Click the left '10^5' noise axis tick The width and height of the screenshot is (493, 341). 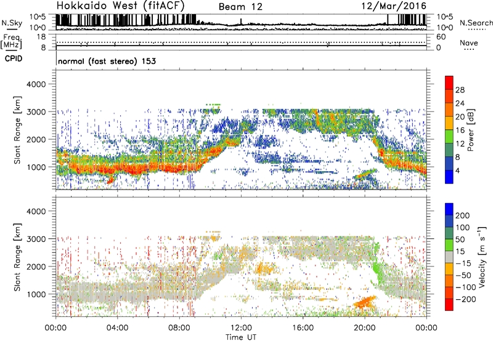coord(38,17)
